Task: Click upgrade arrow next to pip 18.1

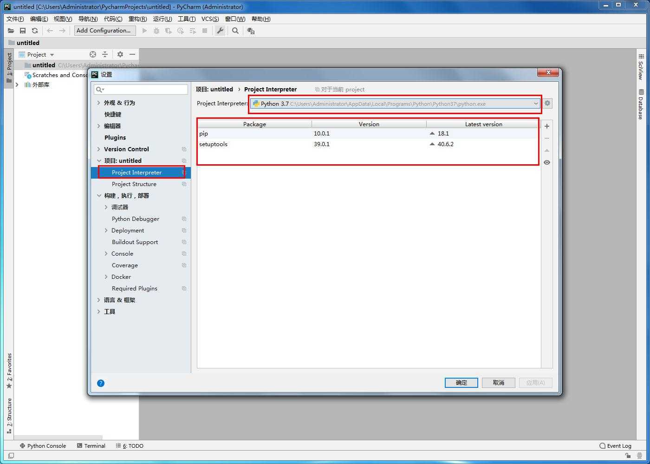Action: coord(432,133)
